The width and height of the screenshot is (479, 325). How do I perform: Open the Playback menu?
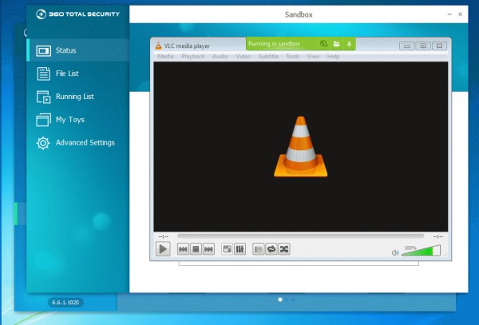coord(192,57)
